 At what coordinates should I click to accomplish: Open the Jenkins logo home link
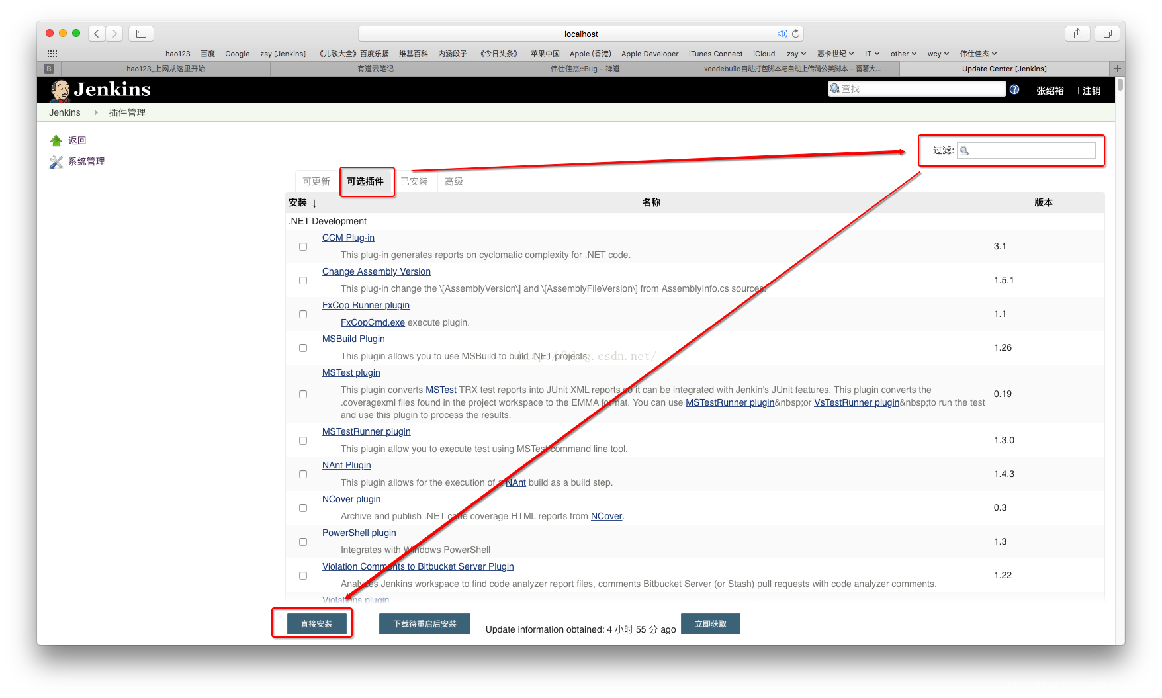(101, 89)
